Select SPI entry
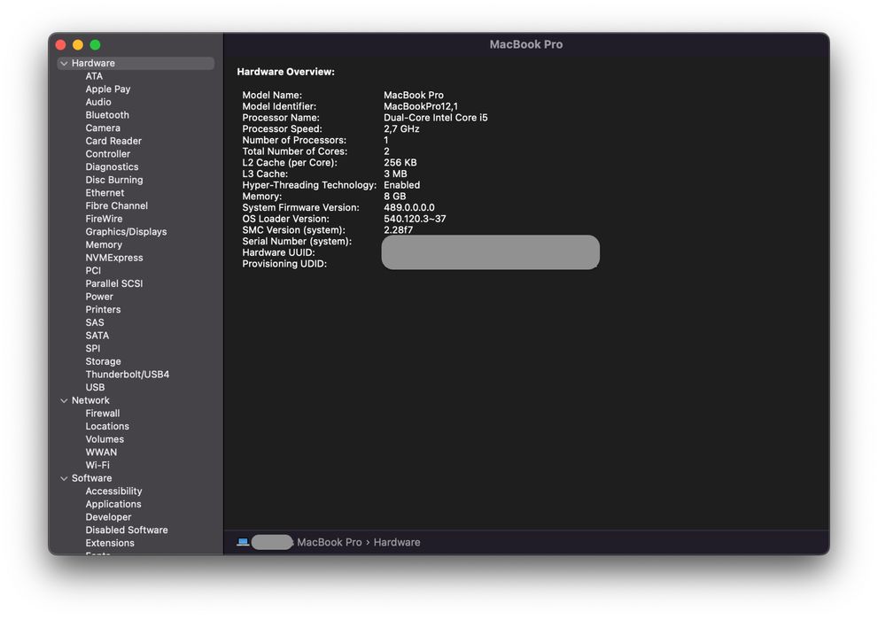The image size is (878, 619). tap(92, 348)
